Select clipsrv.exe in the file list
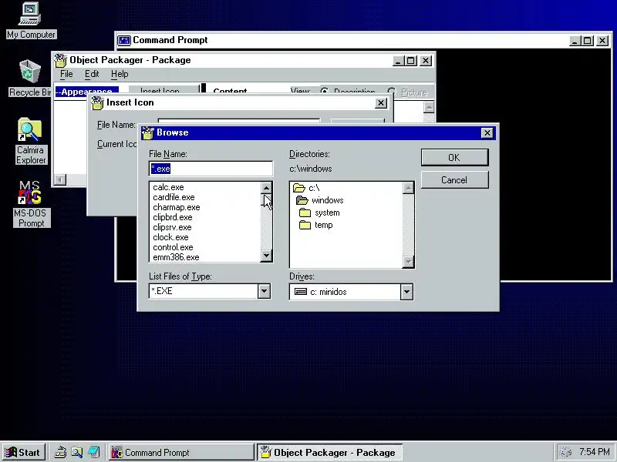Viewport: 617px width, 462px height. click(172, 227)
